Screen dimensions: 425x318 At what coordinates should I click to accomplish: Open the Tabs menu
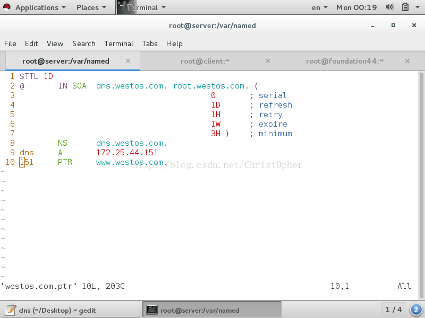[x=150, y=43]
